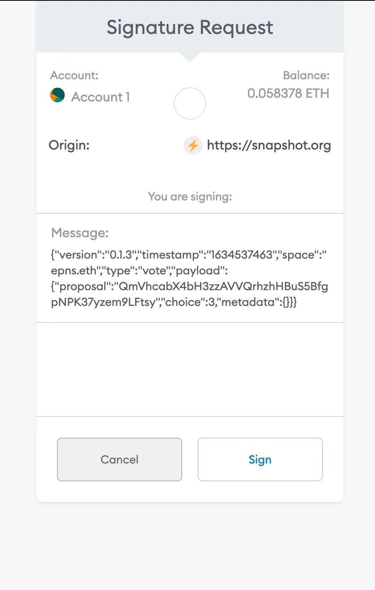Click the Message section label
This screenshot has height=590, width=375.
80,233
